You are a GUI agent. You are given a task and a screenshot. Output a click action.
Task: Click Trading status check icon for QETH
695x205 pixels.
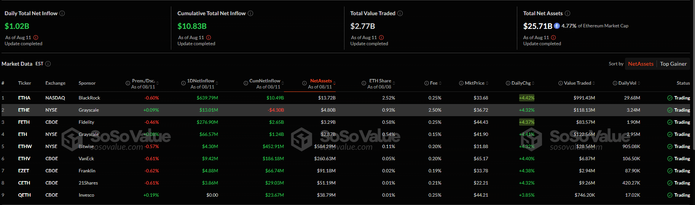tap(670, 195)
